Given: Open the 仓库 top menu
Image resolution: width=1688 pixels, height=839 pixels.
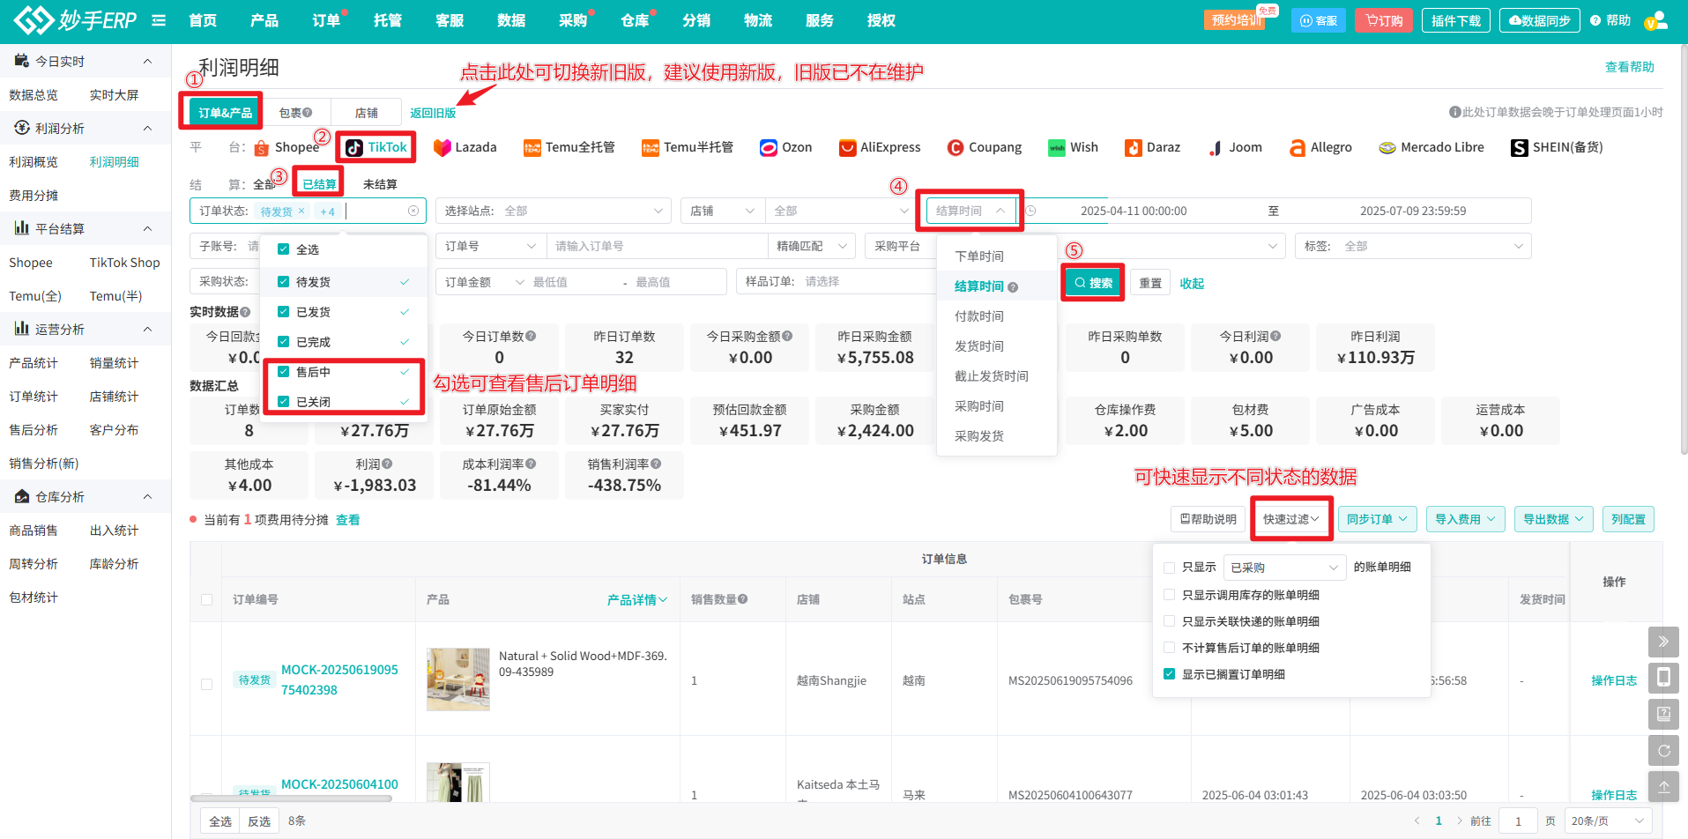Looking at the screenshot, I should pyautogui.click(x=635, y=20).
